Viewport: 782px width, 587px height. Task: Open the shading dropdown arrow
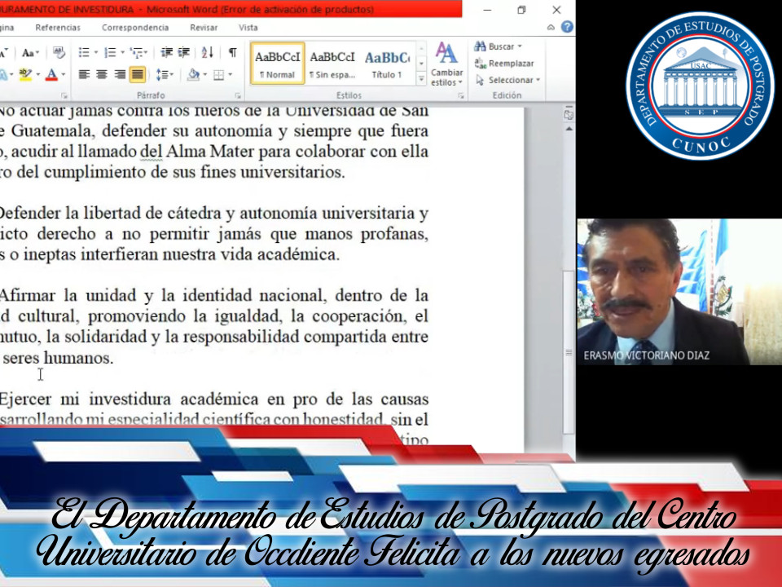pyautogui.click(x=204, y=75)
